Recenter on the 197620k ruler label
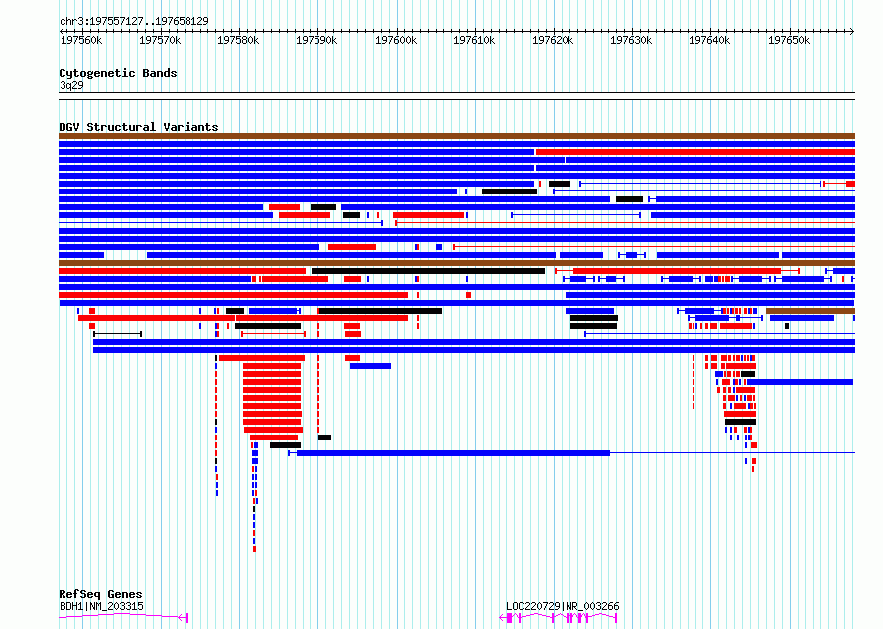Viewport: 883px width, 629px height. point(553,40)
